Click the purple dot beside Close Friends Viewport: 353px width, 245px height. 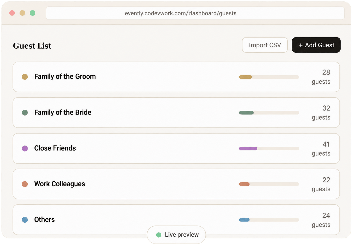25,148
